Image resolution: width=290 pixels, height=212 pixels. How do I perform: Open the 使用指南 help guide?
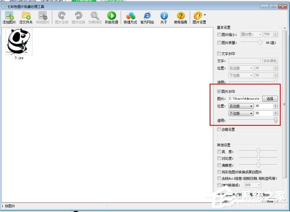click(181, 17)
